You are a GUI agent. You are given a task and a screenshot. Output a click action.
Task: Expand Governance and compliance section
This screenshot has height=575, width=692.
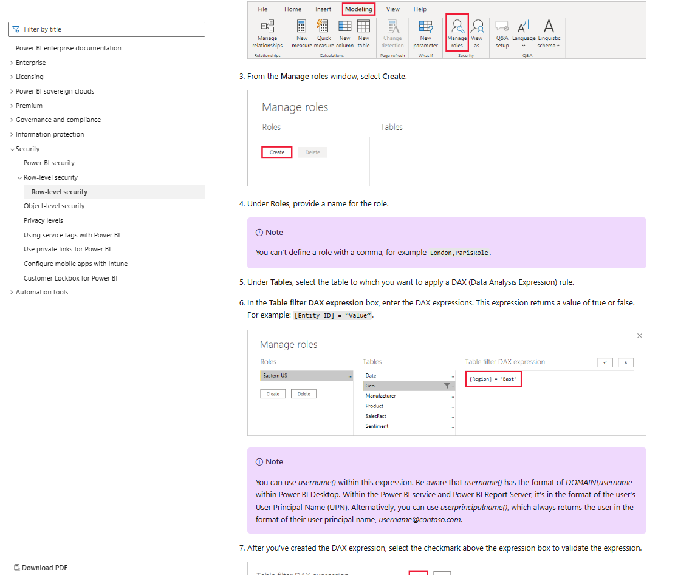click(12, 120)
